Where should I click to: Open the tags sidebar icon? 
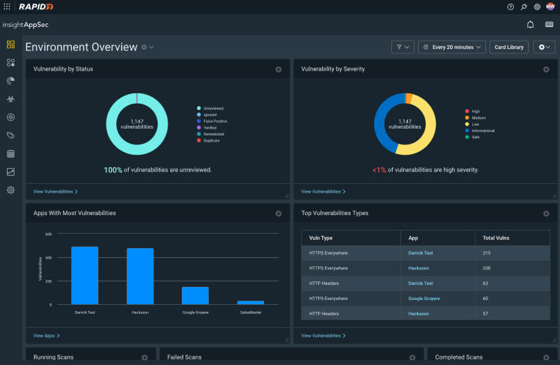10,135
